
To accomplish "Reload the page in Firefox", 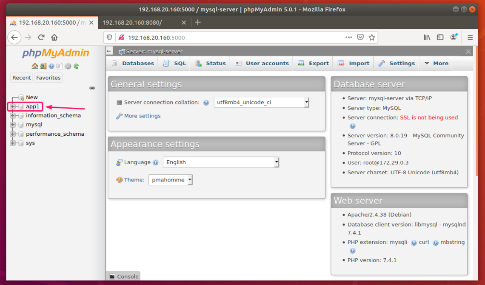I will pos(41,37).
